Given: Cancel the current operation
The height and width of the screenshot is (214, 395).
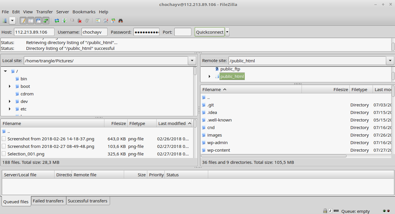Looking at the screenshot, I should click(x=72, y=21).
